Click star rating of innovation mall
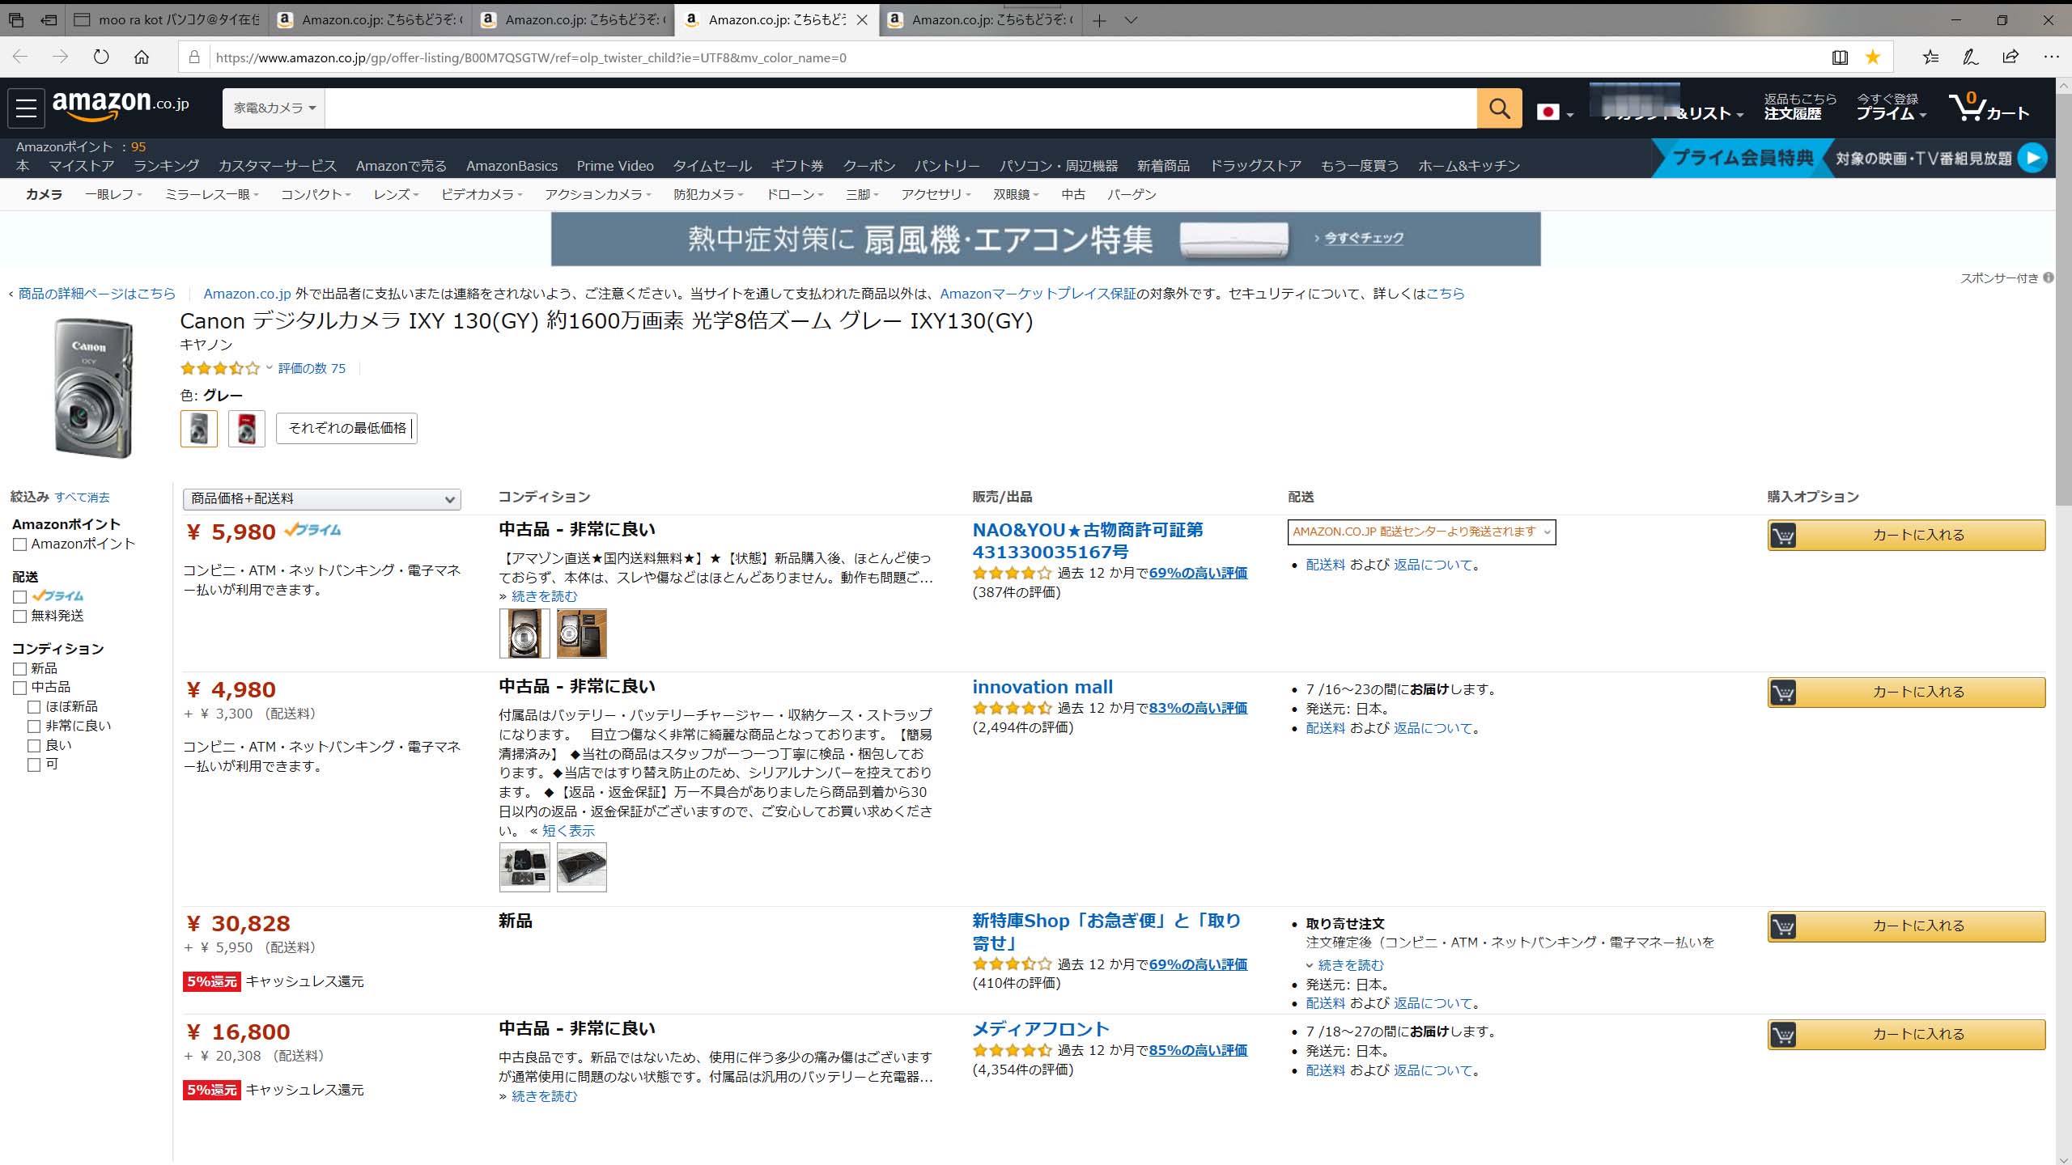Image resolution: width=2072 pixels, height=1165 pixels. point(1012,708)
